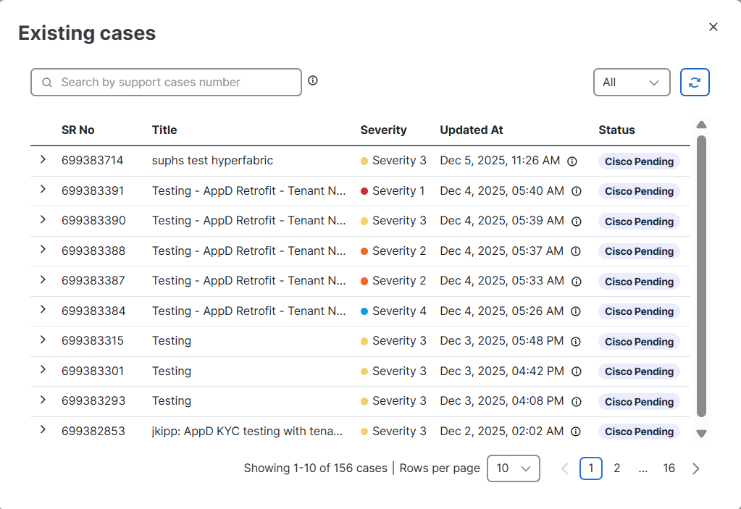Click info icon next to Dec 5, 11:26 AM
Image resolution: width=741 pixels, height=509 pixels.
click(572, 161)
